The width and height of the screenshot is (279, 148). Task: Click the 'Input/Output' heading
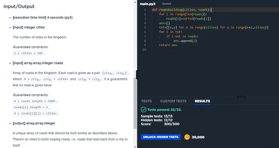click(19, 7)
